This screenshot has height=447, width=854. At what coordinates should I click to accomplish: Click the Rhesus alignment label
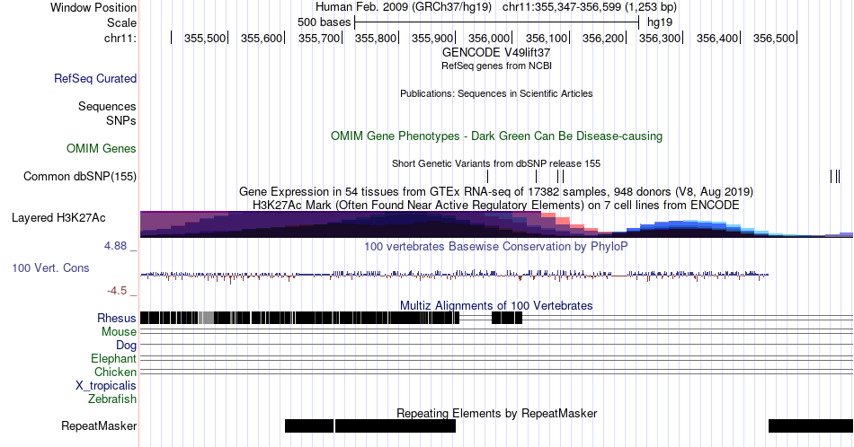click(117, 318)
